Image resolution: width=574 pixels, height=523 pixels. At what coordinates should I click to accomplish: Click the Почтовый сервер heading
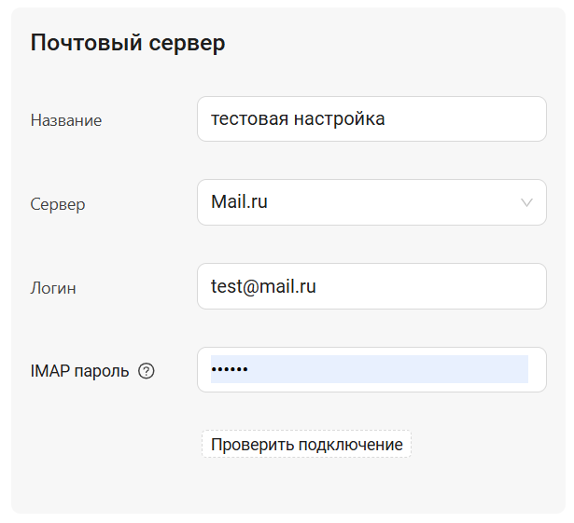point(128,43)
